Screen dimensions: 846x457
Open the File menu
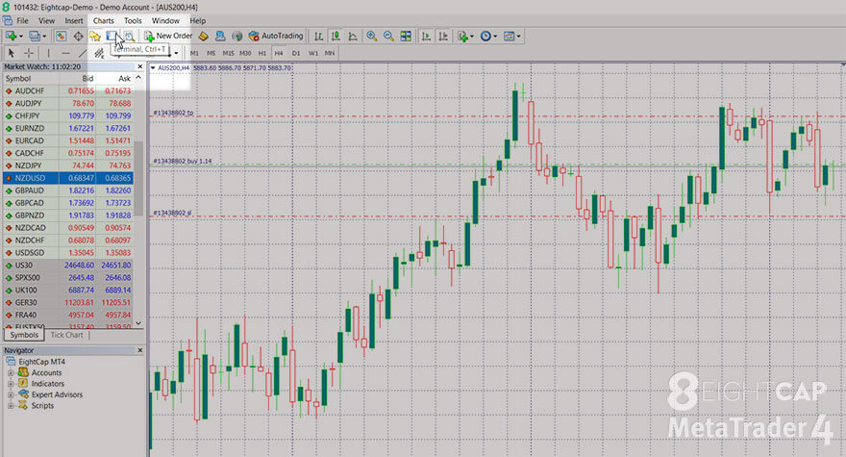click(23, 20)
